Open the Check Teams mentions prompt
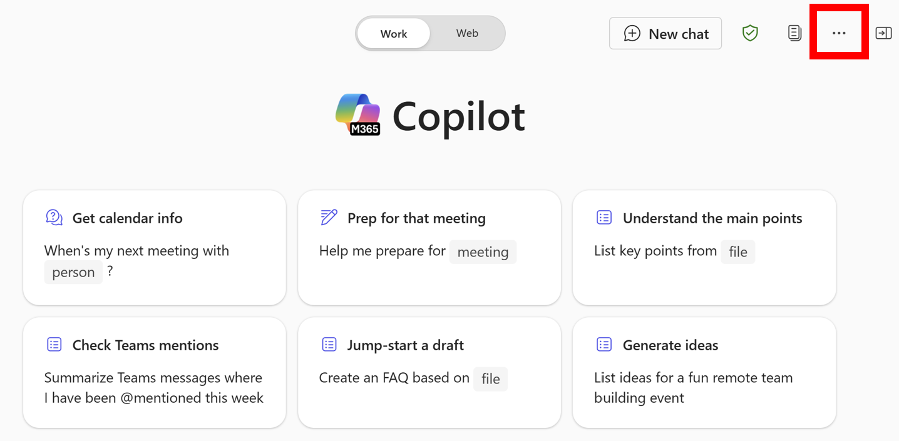This screenshot has width=899, height=441. click(154, 373)
